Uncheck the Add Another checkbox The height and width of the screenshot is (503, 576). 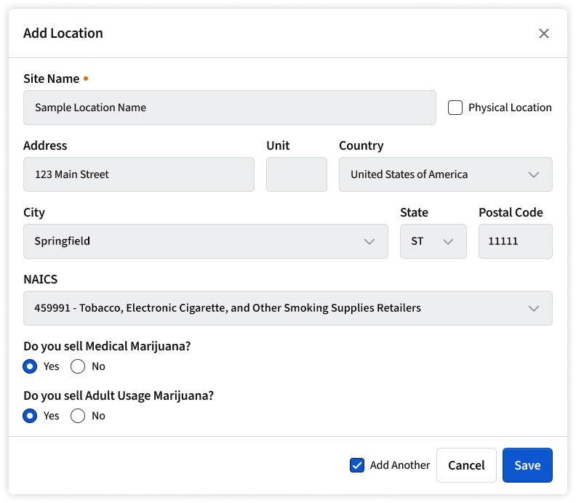pyautogui.click(x=356, y=465)
